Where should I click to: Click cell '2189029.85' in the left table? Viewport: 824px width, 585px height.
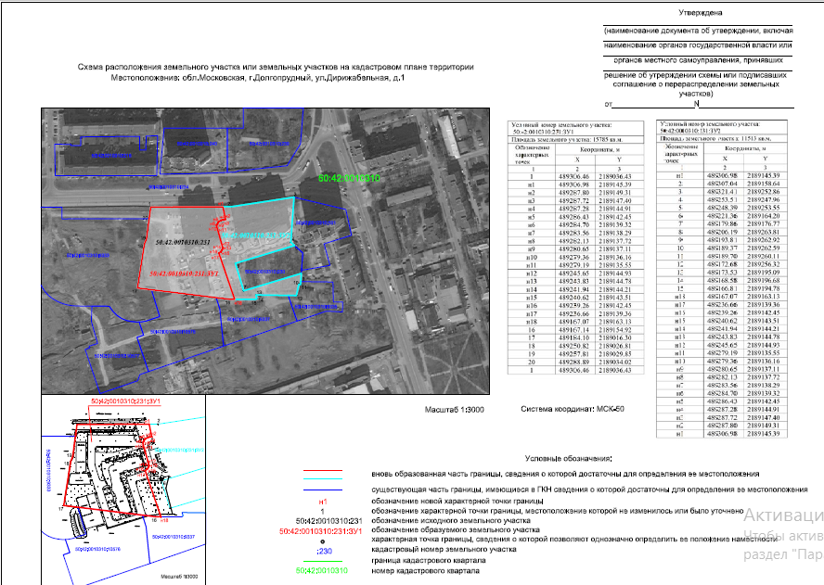tap(615, 354)
